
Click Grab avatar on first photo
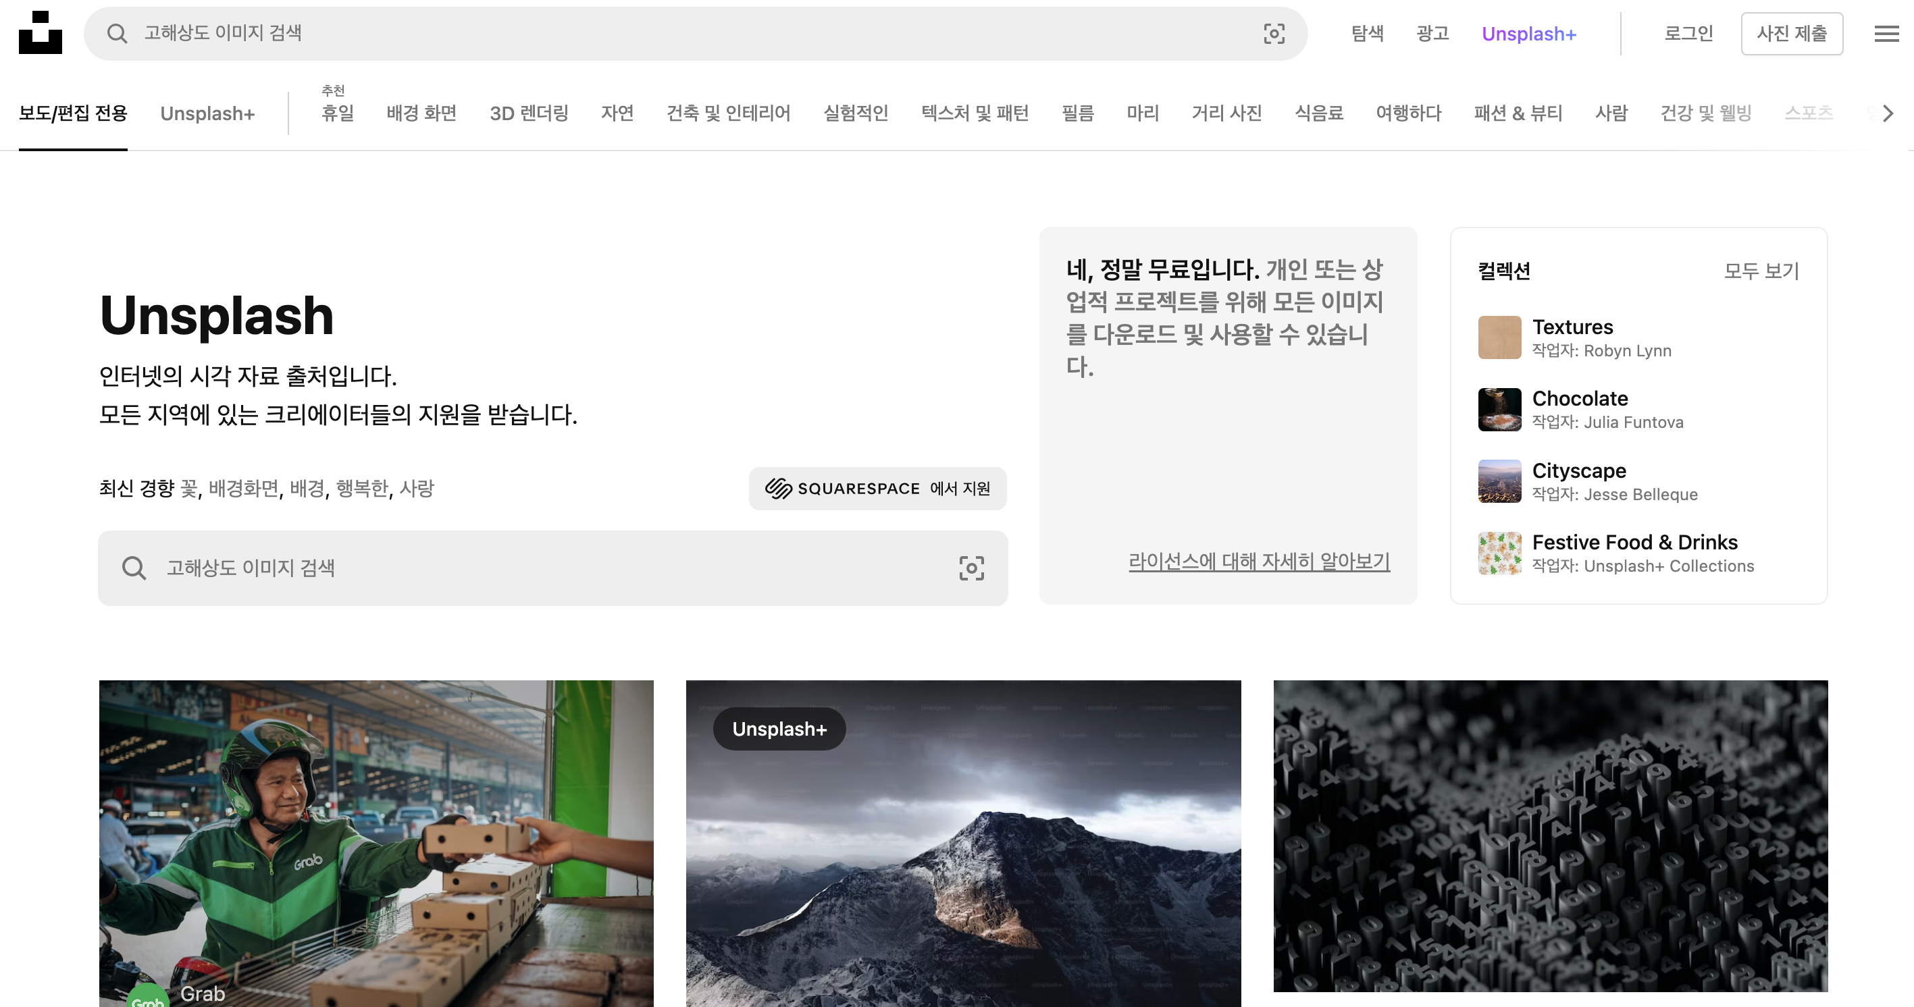pos(147,998)
